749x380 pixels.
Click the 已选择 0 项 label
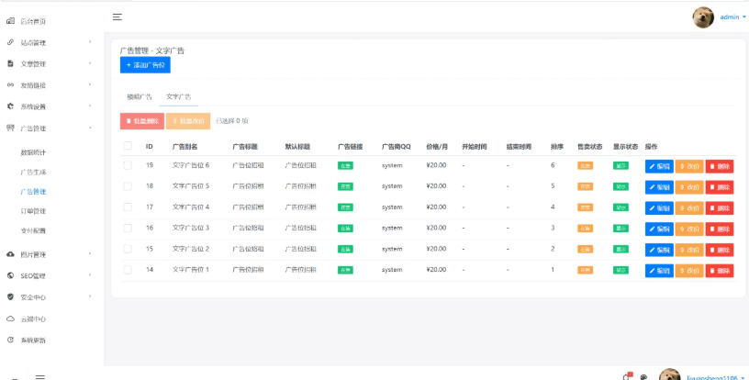(x=231, y=121)
